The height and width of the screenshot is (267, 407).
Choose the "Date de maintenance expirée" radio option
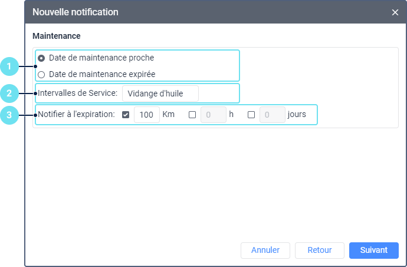click(41, 75)
